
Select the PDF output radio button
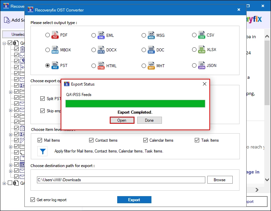(x=47, y=35)
